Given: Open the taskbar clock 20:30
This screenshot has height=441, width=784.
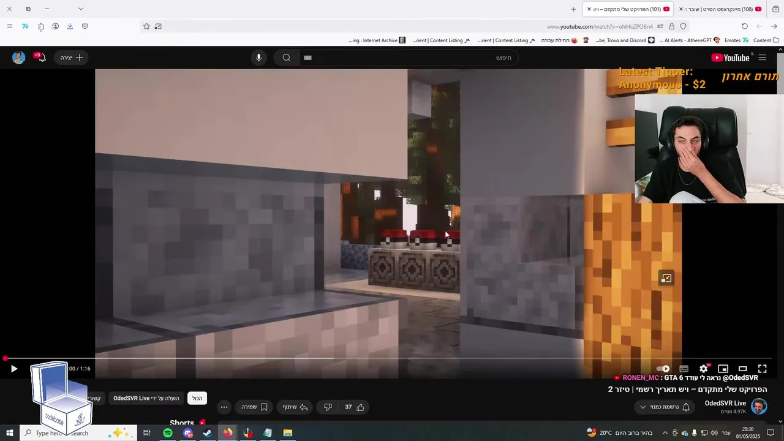Looking at the screenshot, I should tap(748, 433).
